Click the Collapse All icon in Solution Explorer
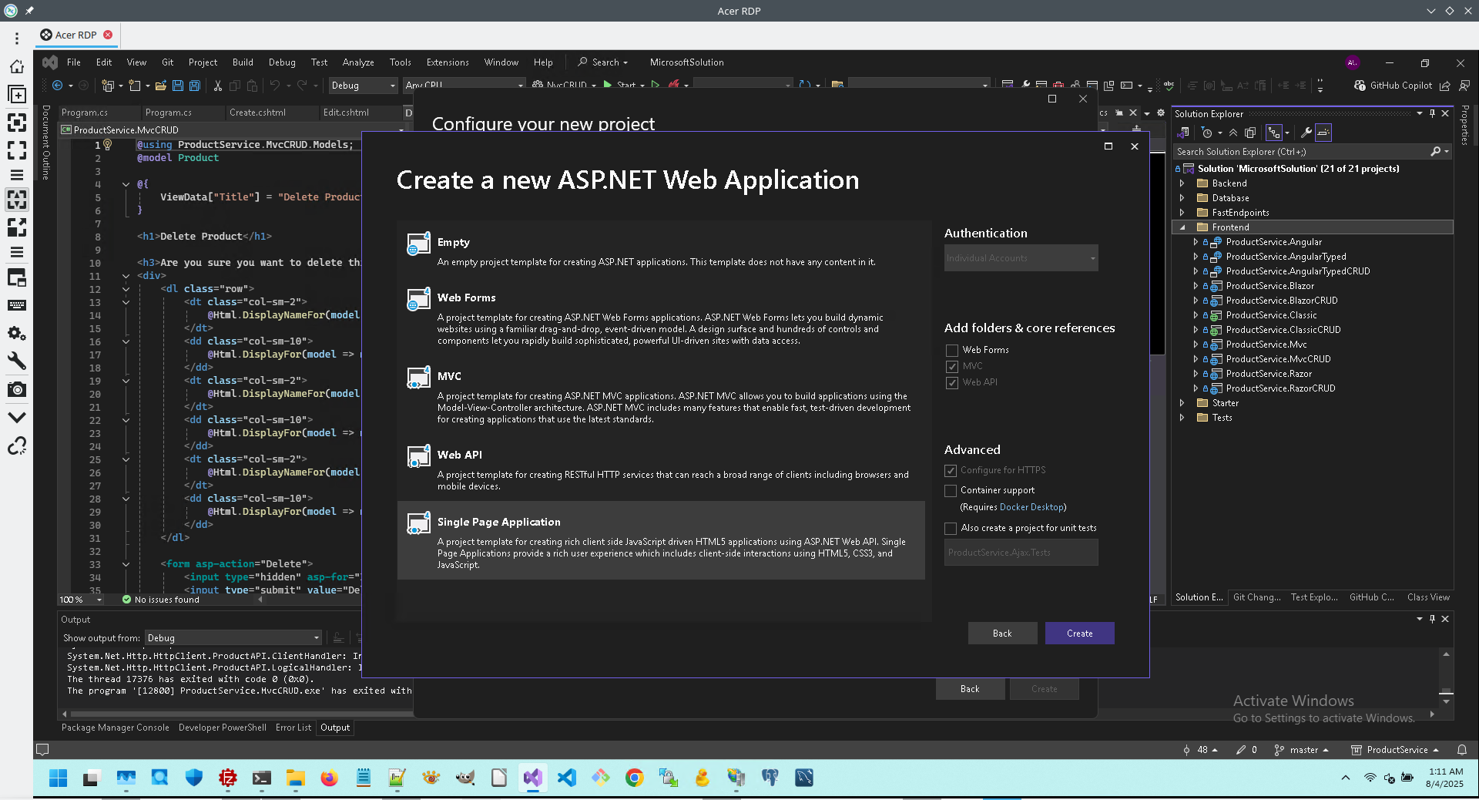 pos(1233,133)
